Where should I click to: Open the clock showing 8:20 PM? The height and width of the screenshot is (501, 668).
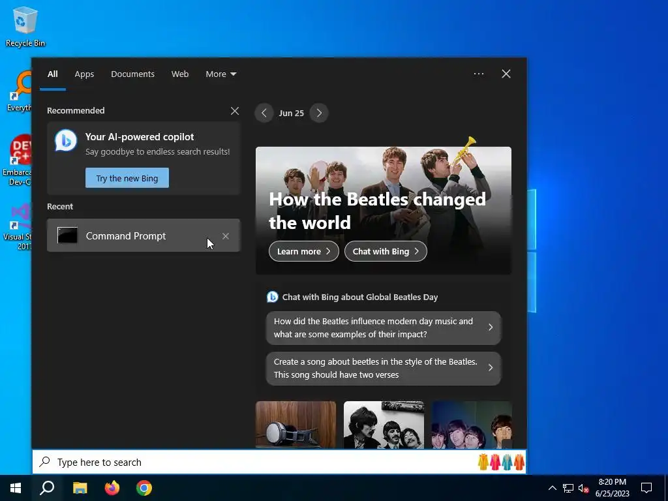click(612, 488)
